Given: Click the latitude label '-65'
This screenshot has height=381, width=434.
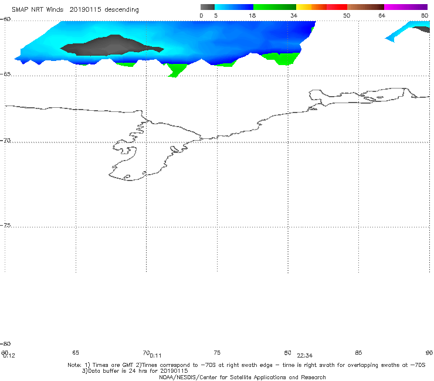Looking at the screenshot, I should click(5, 74).
